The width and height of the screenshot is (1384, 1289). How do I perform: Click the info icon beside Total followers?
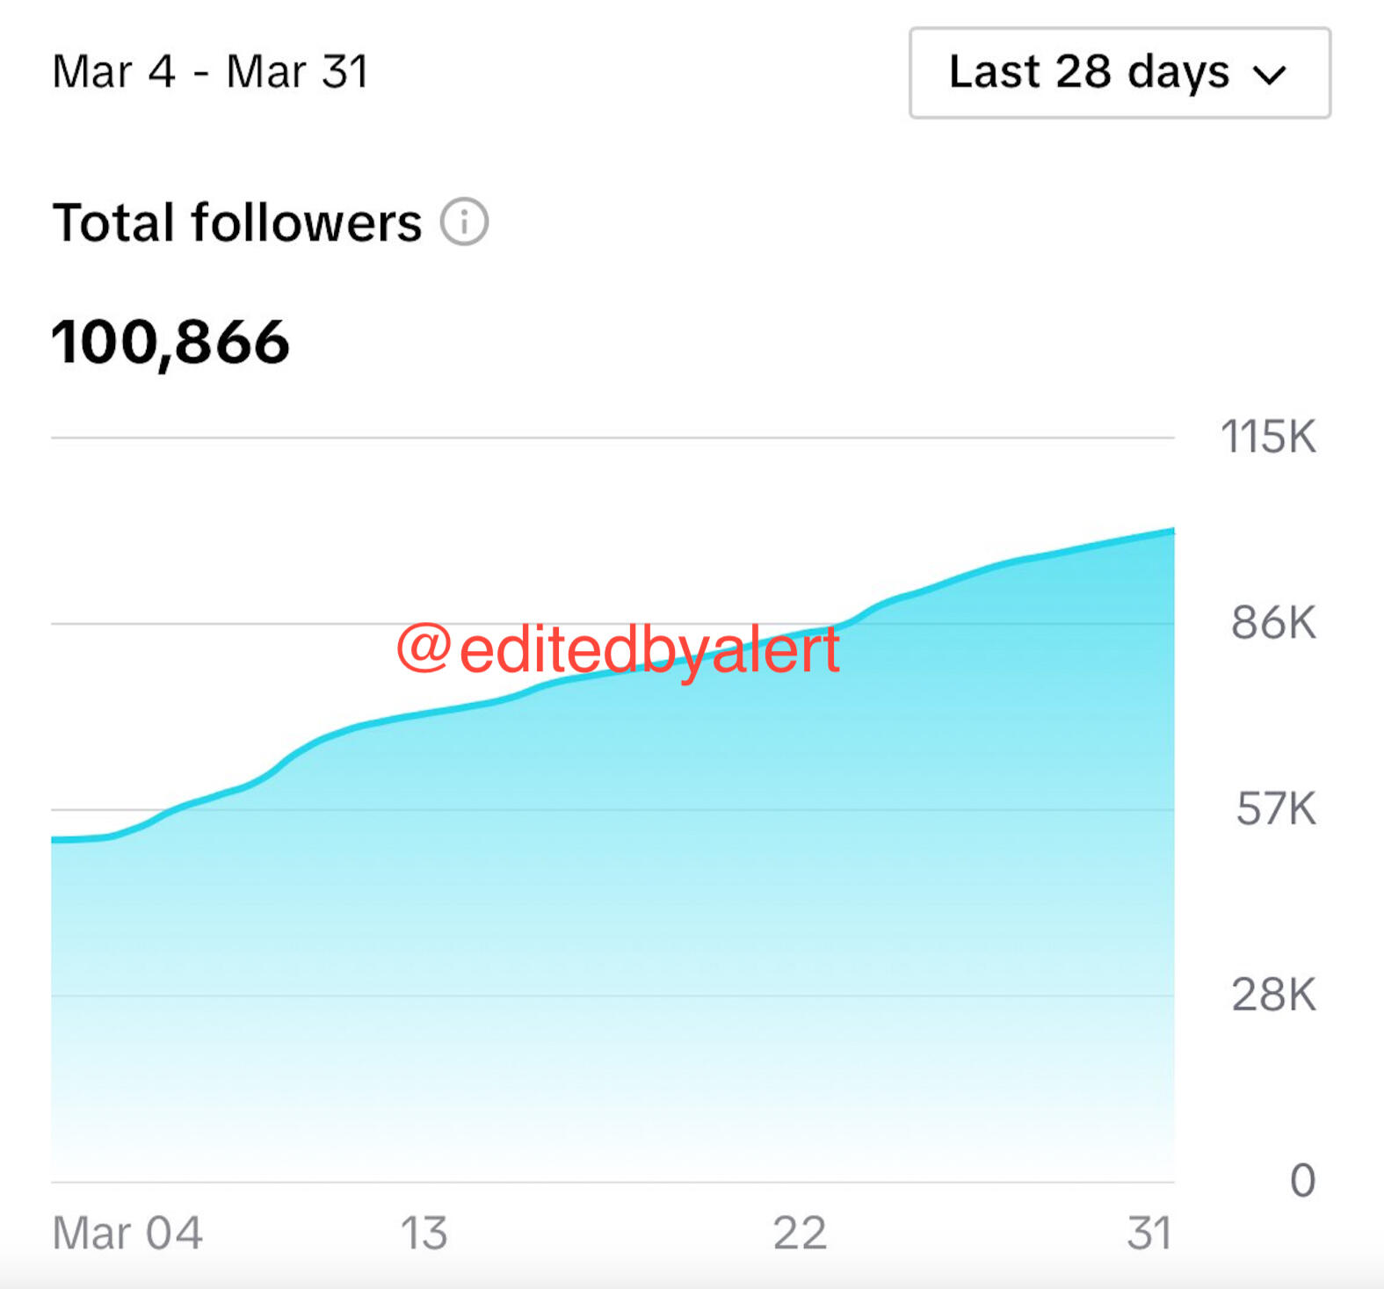coord(464,221)
